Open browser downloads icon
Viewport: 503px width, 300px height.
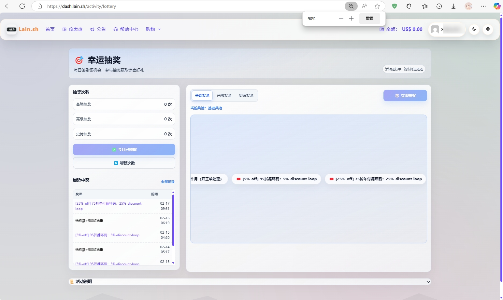(x=453, y=6)
